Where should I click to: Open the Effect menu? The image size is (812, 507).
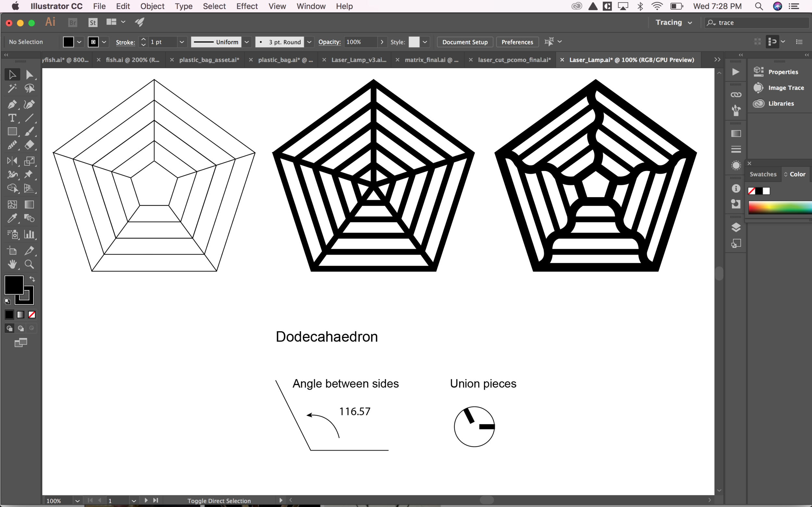point(247,6)
